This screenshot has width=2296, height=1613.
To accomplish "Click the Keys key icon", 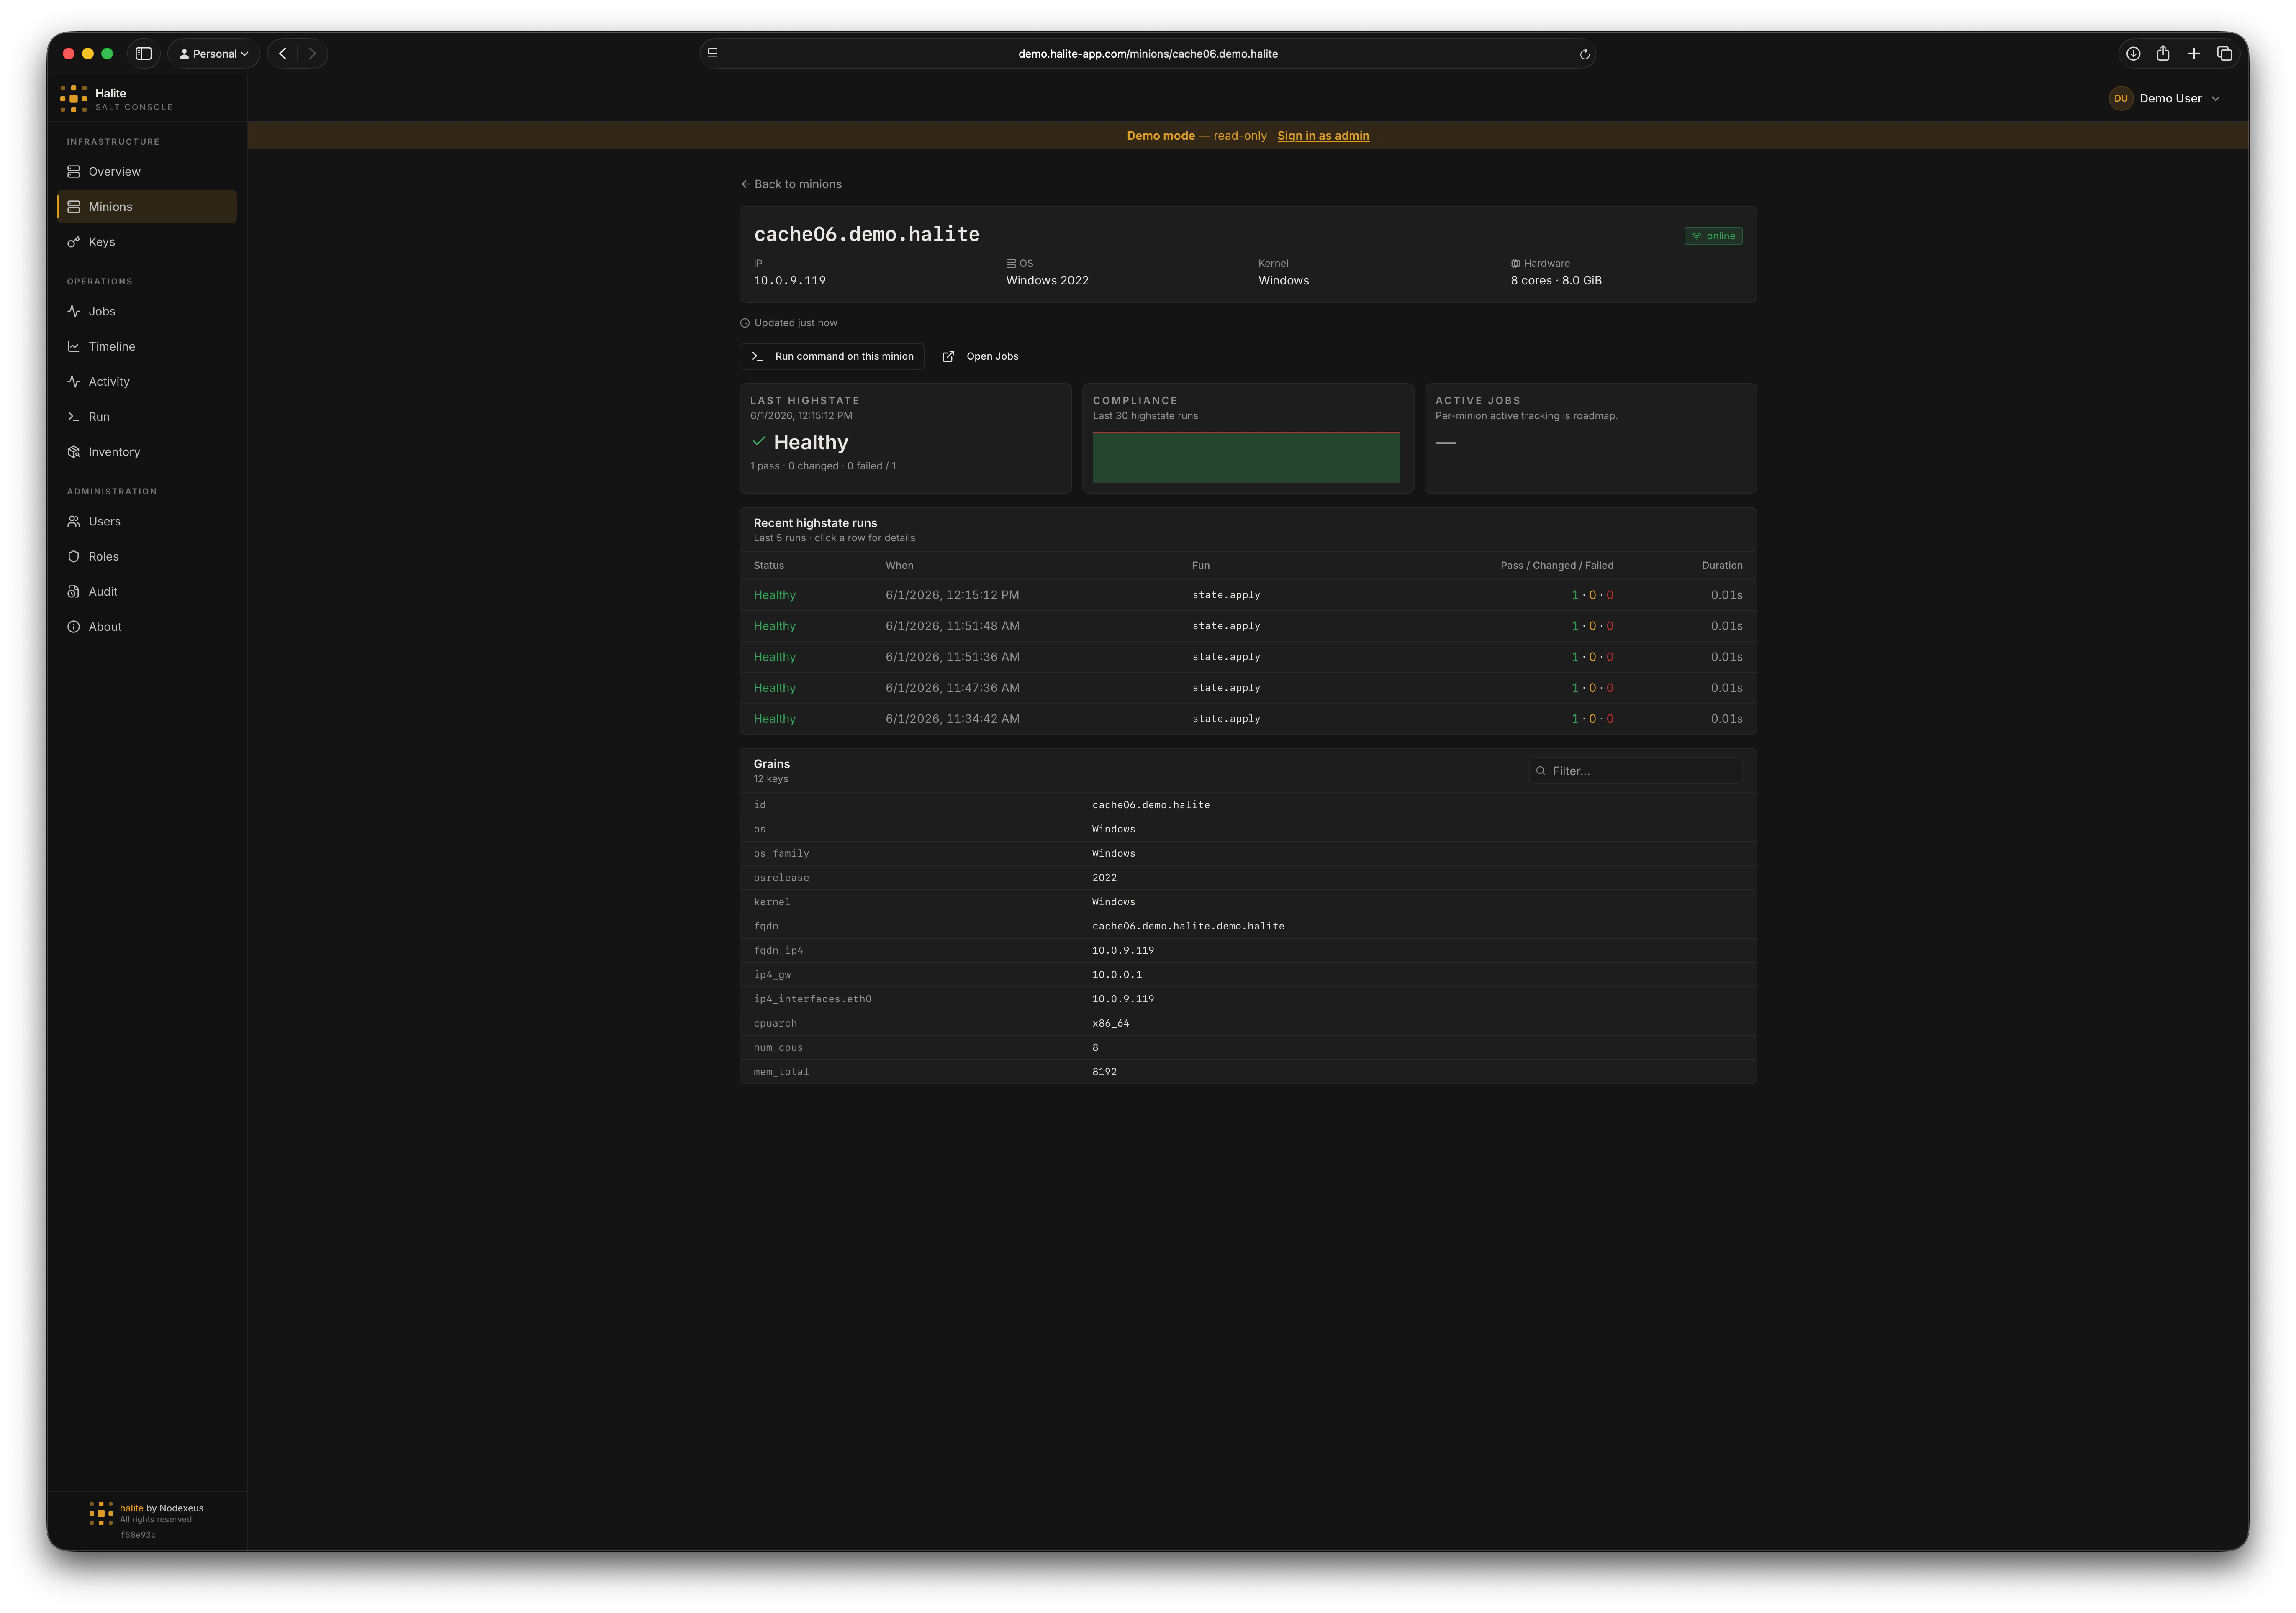I will pyautogui.click(x=74, y=242).
